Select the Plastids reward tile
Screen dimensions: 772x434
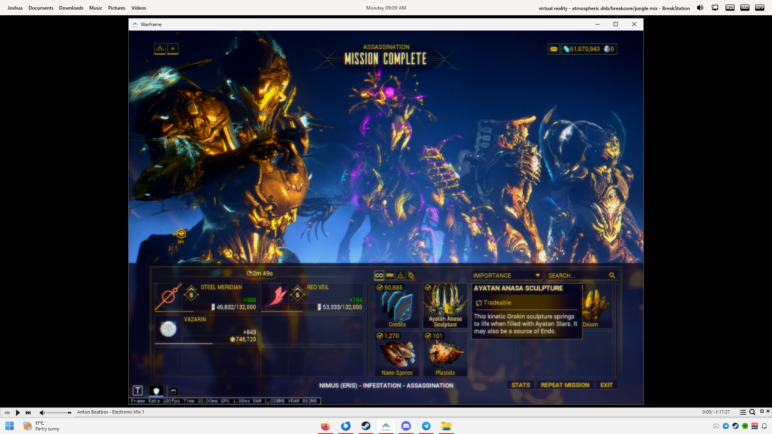(446, 354)
